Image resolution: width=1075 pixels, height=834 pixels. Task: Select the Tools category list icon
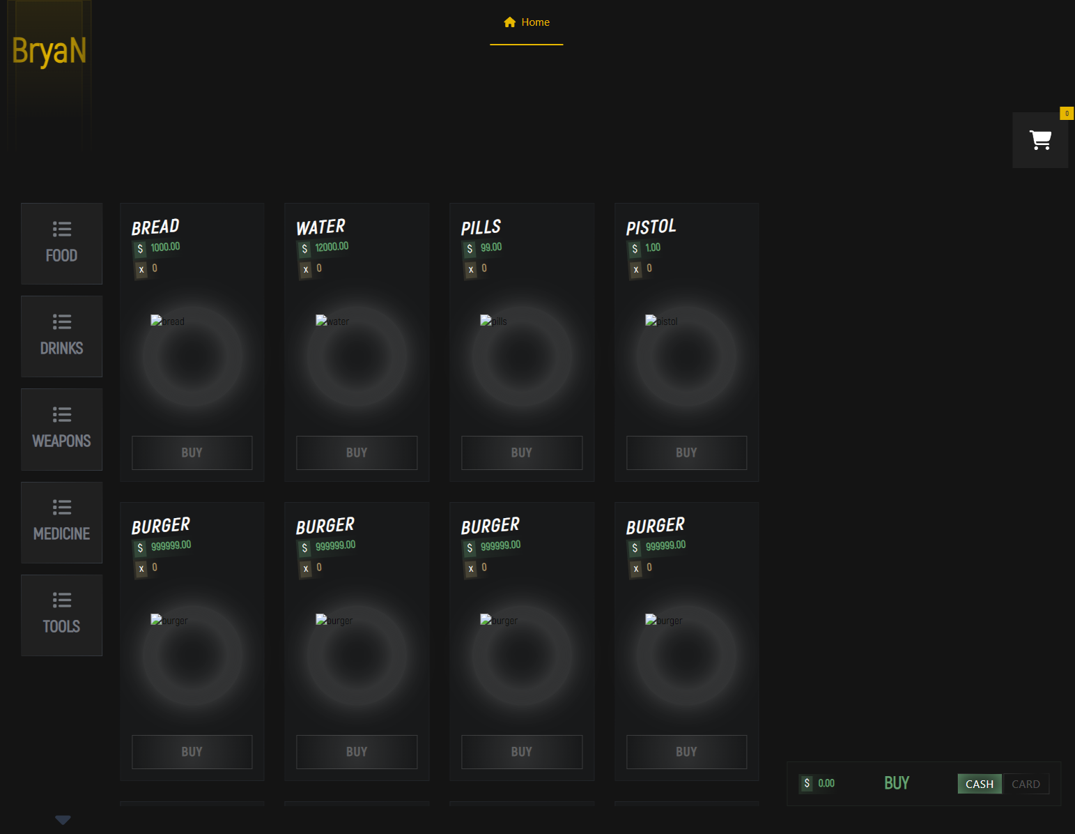coord(61,600)
